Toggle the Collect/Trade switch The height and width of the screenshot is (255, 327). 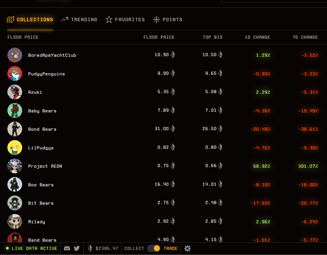click(154, 248)
